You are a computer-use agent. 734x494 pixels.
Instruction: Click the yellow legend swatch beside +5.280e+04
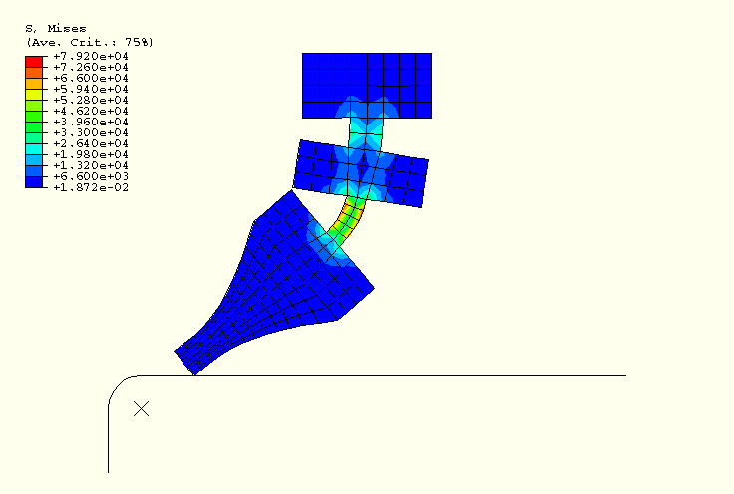pyautogui.click(x=34, y=95)
